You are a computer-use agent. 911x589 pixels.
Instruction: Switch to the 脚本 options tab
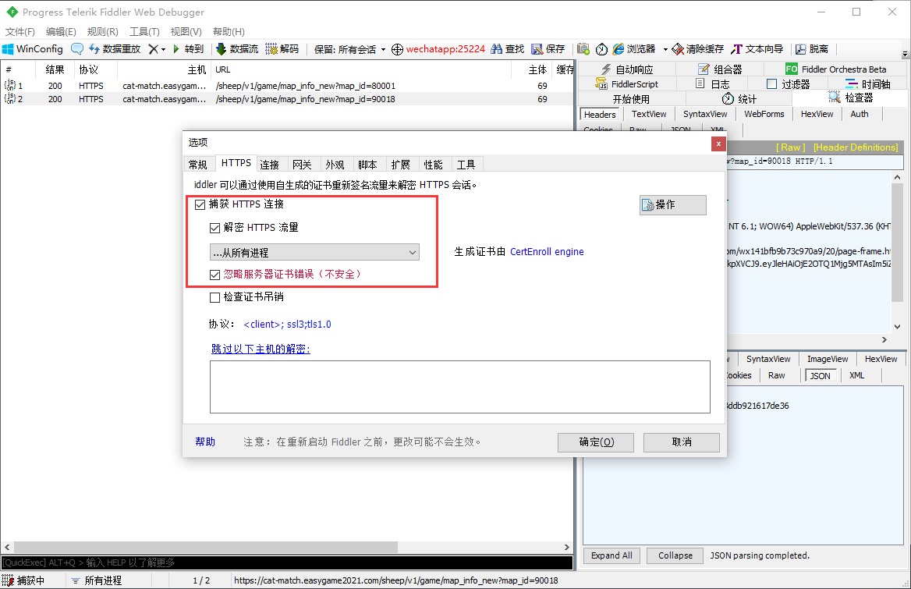pyautogui.click(x=367, y=165)
